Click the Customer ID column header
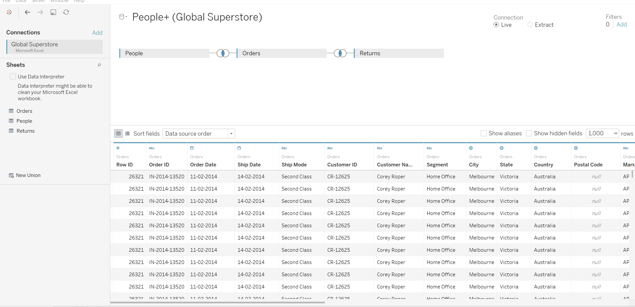The image size is (635, 307). 342,165
